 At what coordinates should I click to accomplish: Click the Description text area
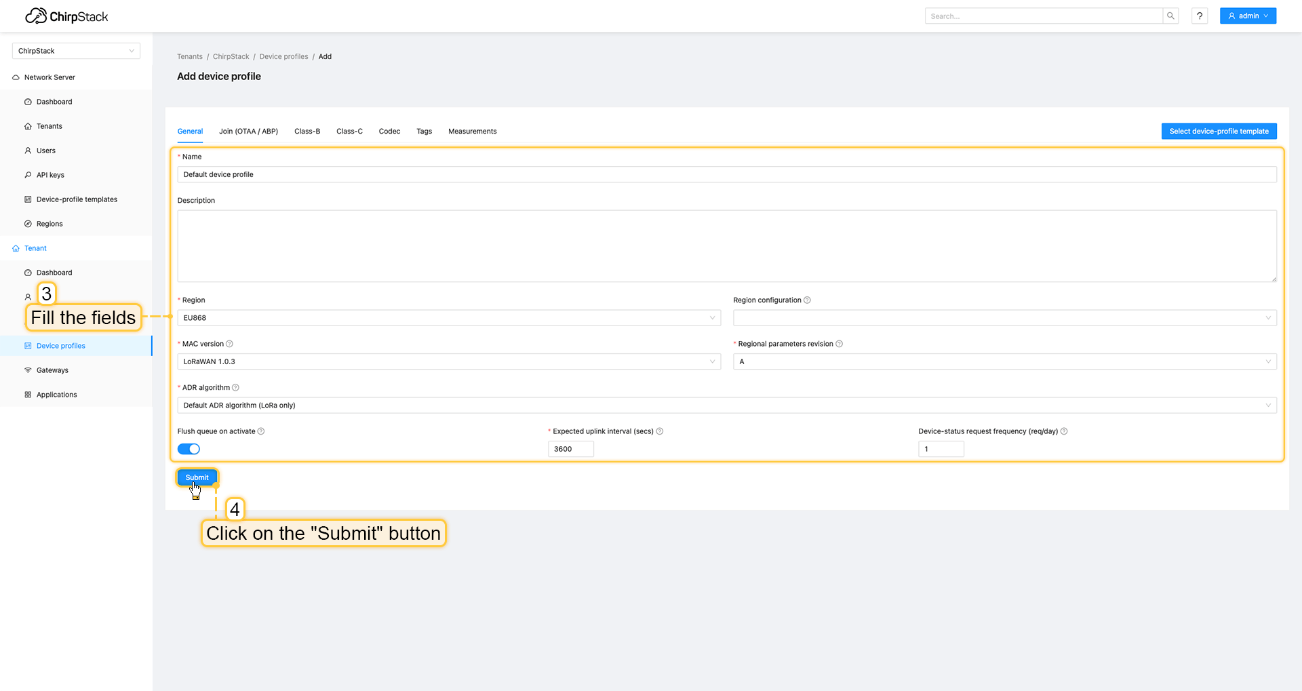tap(726, 245)
